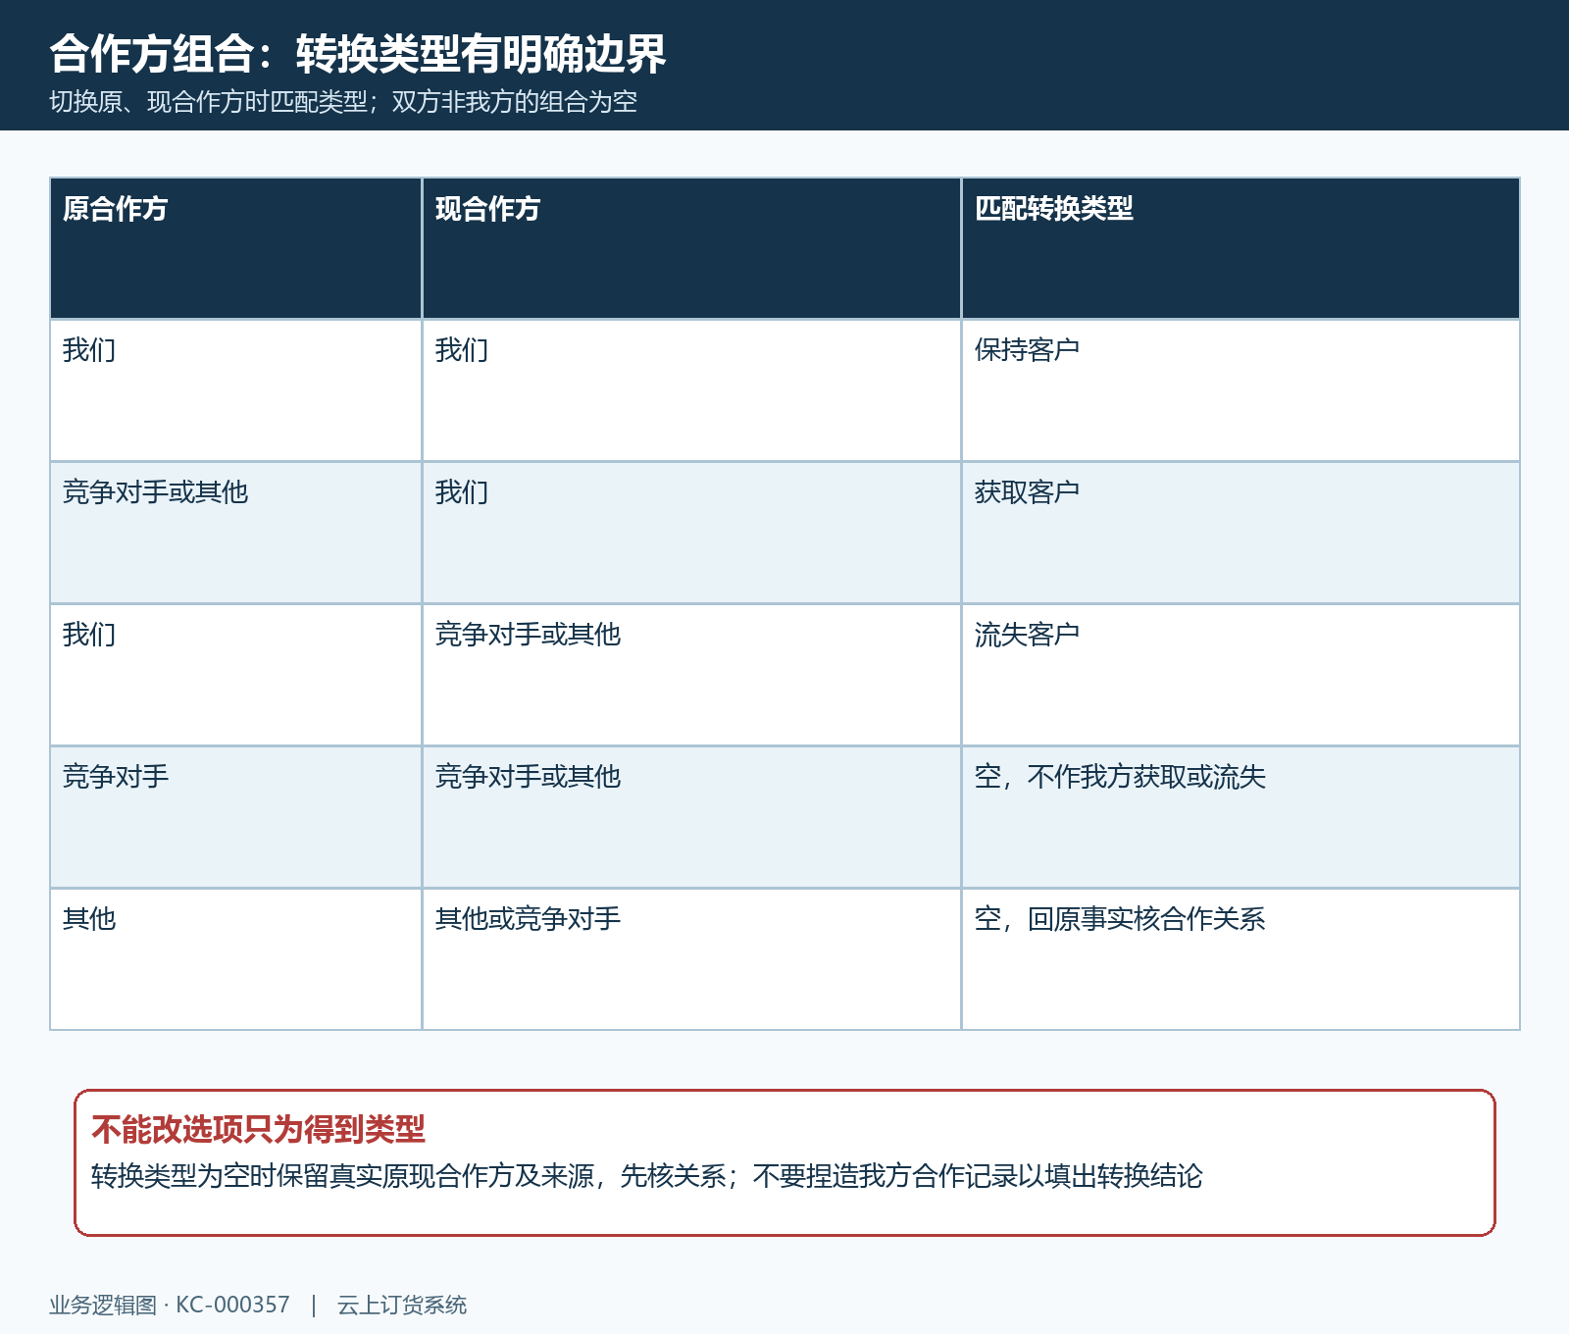Screen dimensions: 1569x1334
Task: Select the "其他或竞争对手" cell
Action: point(691,959)
